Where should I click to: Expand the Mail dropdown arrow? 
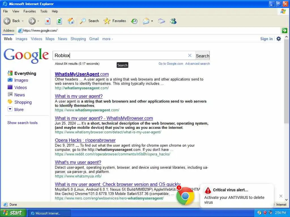click(152, 21)
